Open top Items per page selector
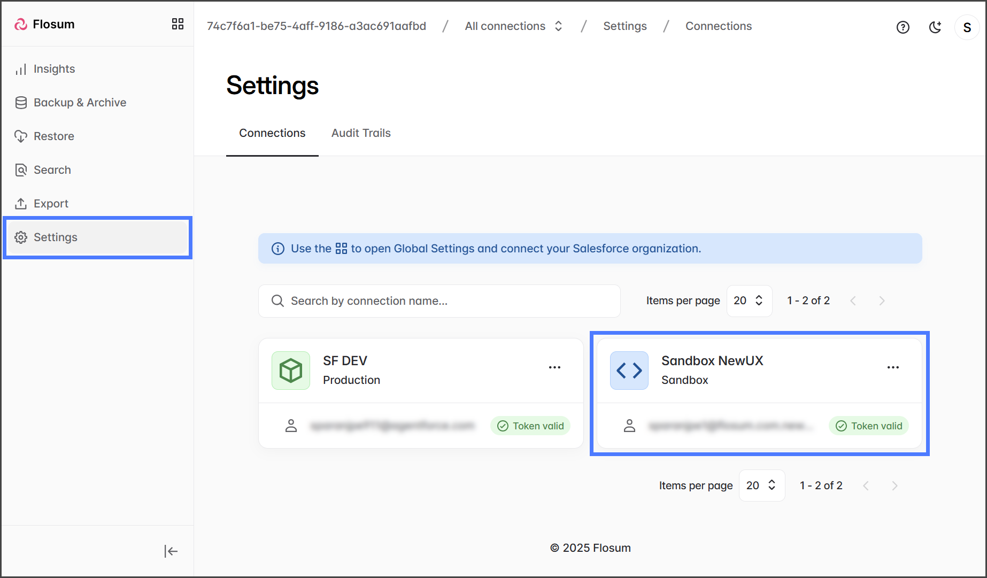 tap(749, 300)
